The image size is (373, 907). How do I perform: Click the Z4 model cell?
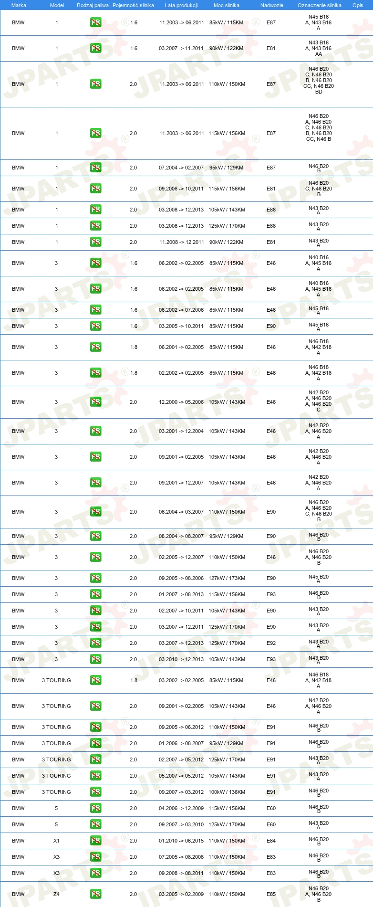pyautogui.click(x=56, y=894)
